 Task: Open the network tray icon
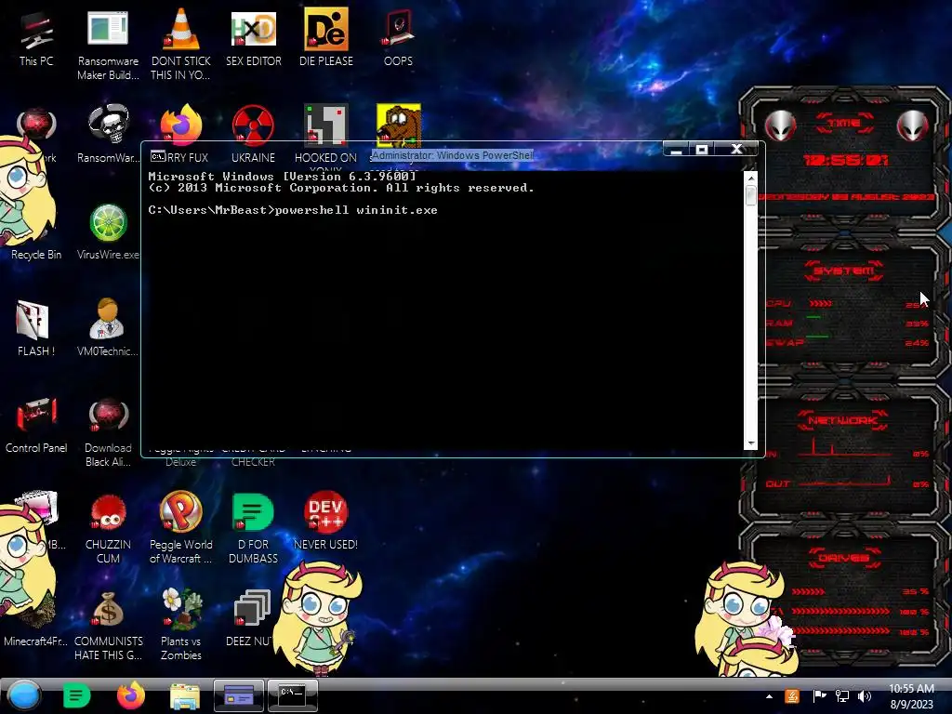[842, 696]
